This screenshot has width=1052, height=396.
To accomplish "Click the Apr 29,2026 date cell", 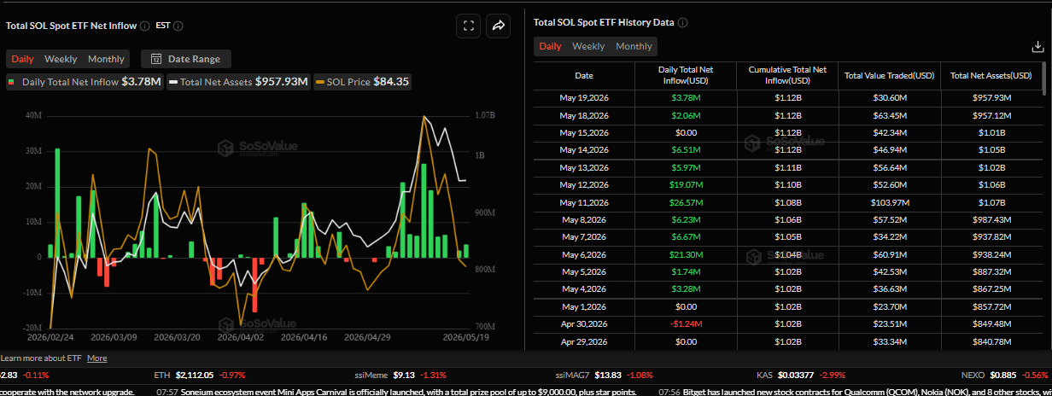I will (584, 341).
